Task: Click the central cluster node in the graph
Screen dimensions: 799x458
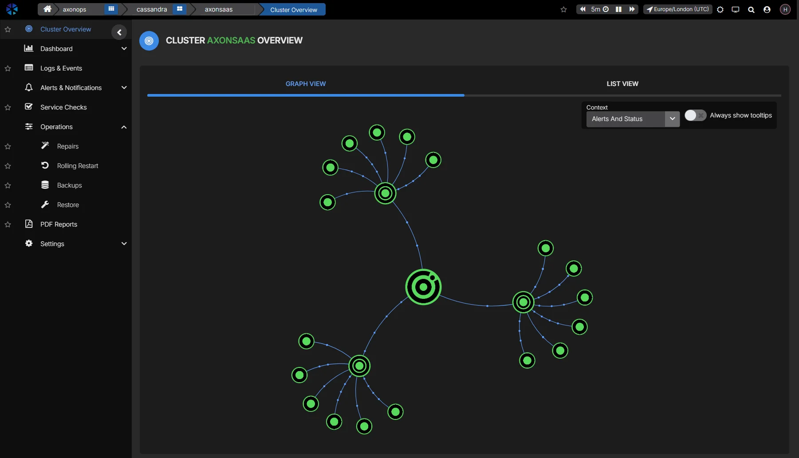Action: click(423, 287)
